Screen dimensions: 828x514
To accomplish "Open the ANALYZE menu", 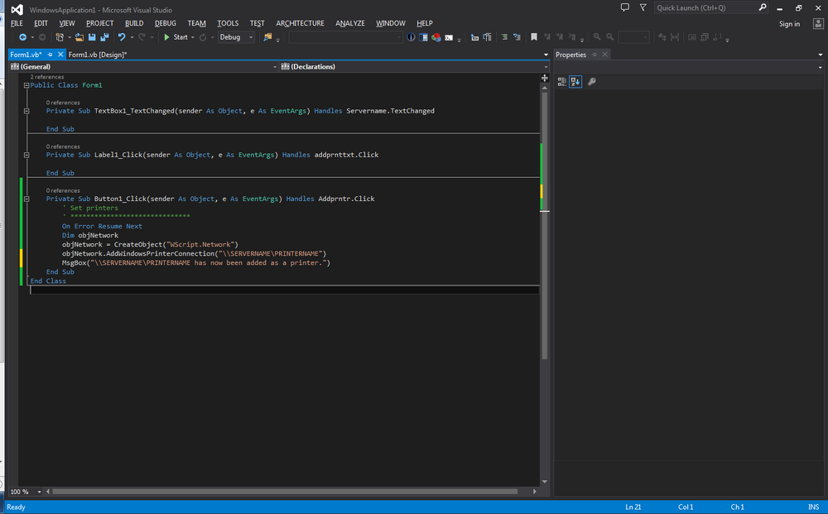I will 350,24.
